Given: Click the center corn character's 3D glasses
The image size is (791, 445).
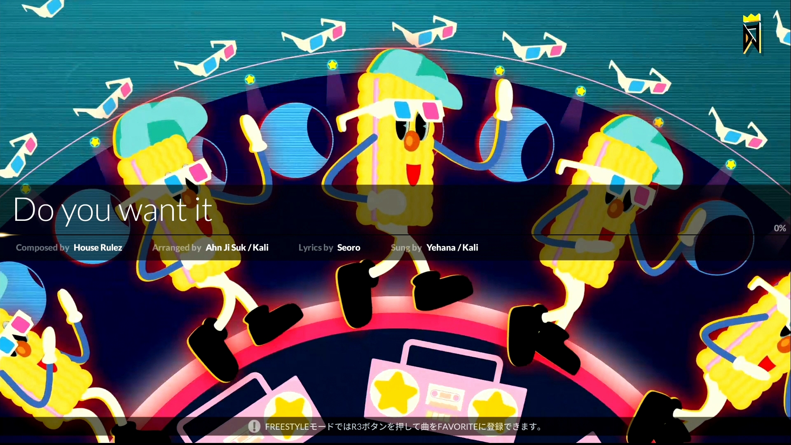Looking at the screenshot, I should point(416,109).
